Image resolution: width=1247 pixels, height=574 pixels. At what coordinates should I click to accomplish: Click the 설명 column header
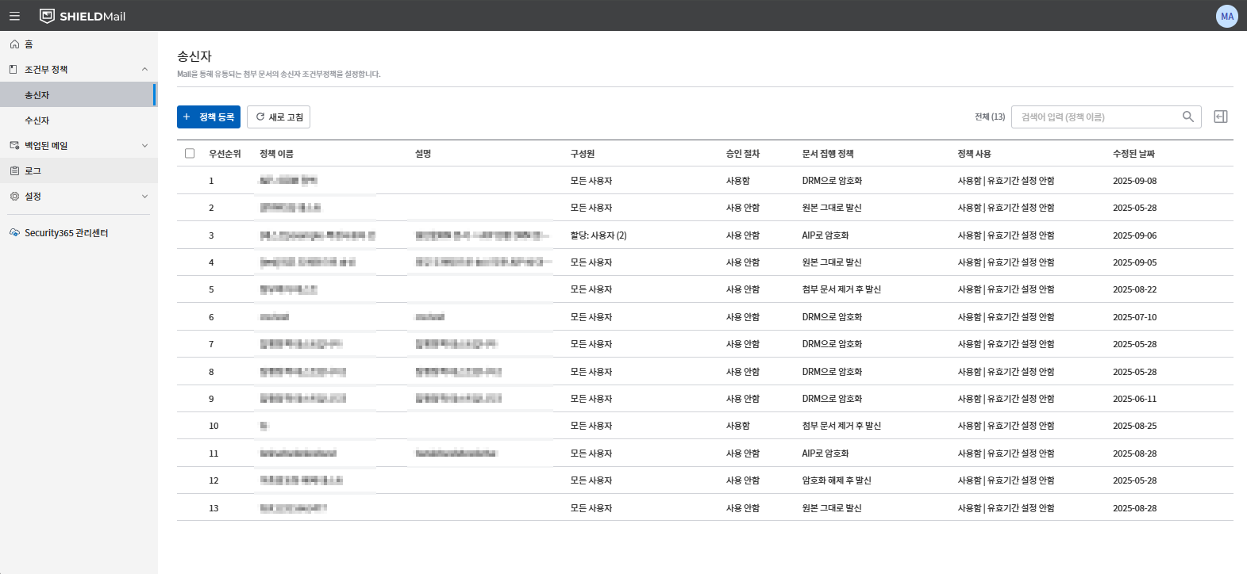pos(423,154)
